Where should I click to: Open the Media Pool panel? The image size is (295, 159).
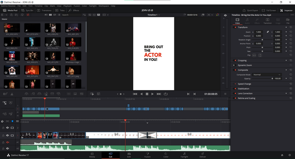(x=9, y=10)
